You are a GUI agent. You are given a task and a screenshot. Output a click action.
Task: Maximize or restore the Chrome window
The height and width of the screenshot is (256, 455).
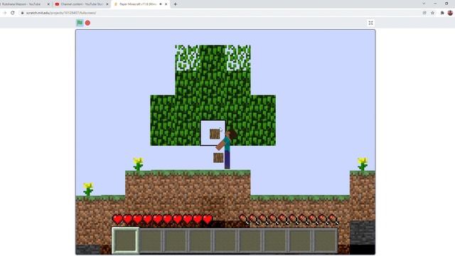point(446,4)
